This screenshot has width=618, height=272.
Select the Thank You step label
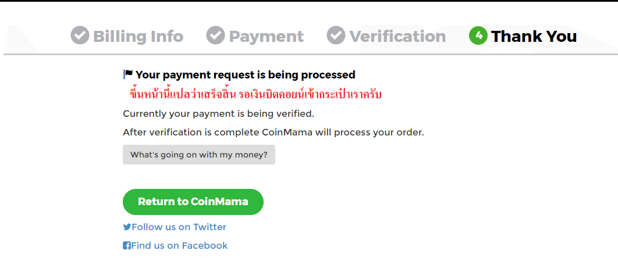tap(534, 36)
